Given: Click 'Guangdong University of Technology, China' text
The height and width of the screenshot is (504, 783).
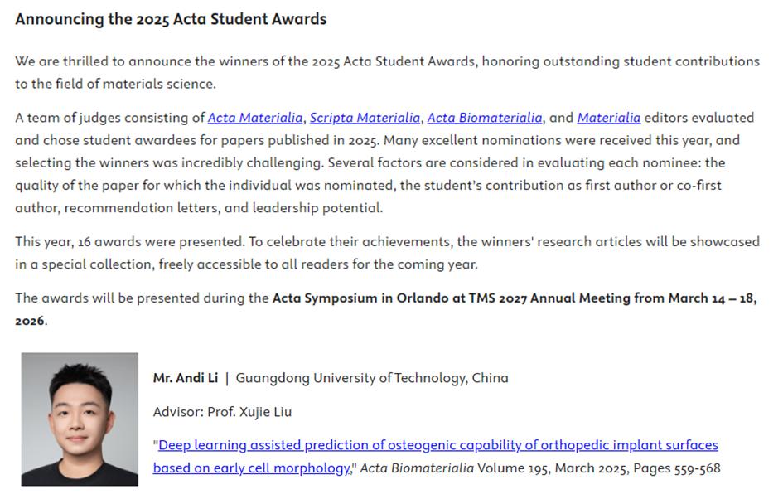Looking at the screenshot, I should [x=372, y=378].
